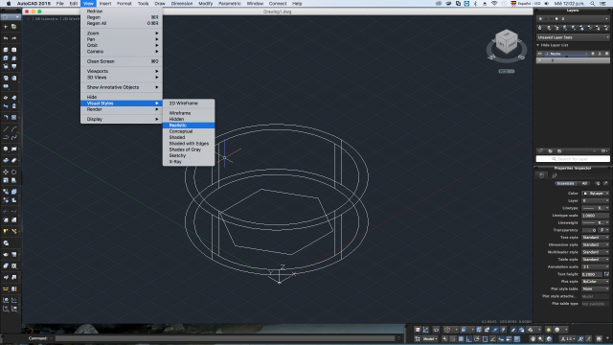The width and height of the screenshot is (613, 345).
Task: Click the Undo arrow in left toolbar
Action: [x=6, y=38]
